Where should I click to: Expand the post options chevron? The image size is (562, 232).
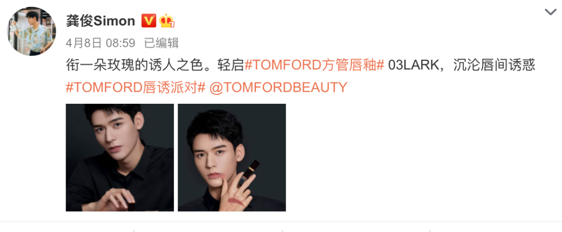click(550, 12)
